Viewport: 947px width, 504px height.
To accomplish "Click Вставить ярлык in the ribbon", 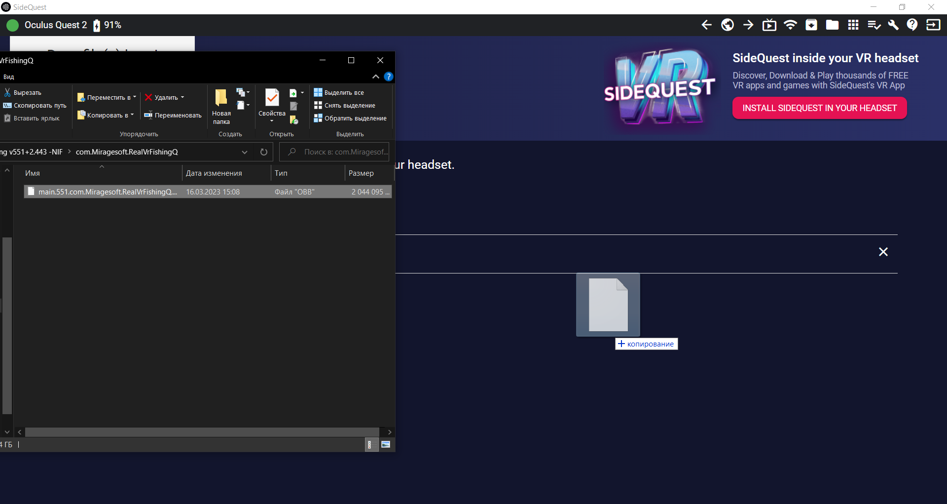I will 32,118.
